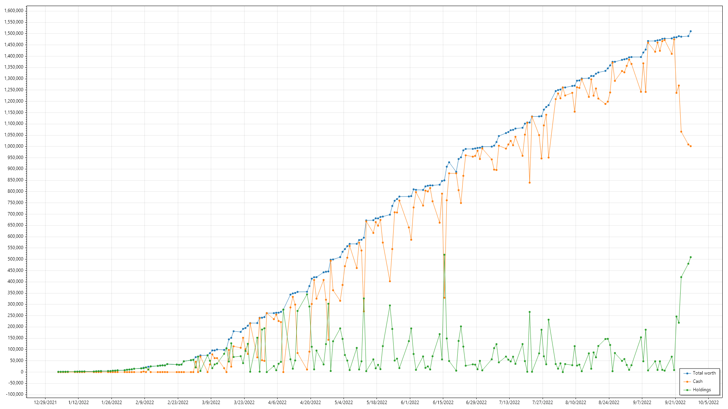This screenshot has width=728, height=409.
Task: Click the 9/21/2022 x-axis date label
Action: 675,403
